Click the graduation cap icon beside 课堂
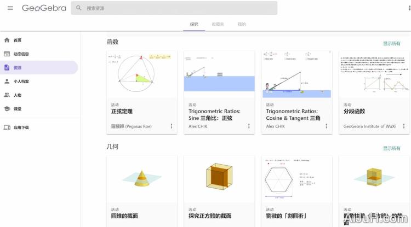 click(7, 109)
